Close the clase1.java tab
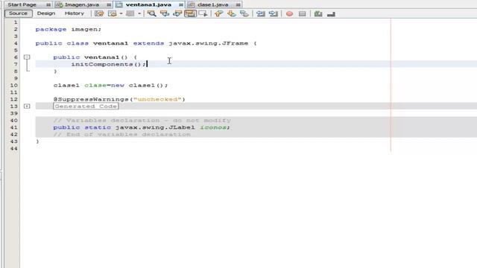The image size is (477, 268). tap(238, 5)
